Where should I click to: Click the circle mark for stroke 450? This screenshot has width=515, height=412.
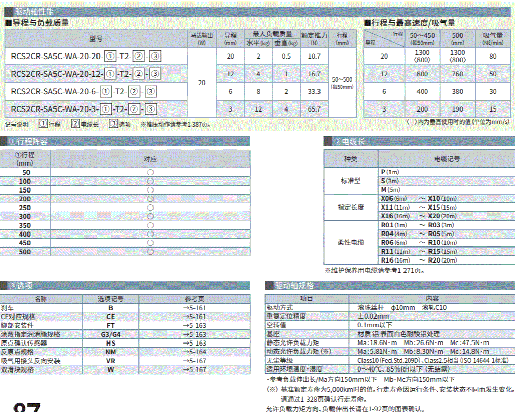(150, 243)
